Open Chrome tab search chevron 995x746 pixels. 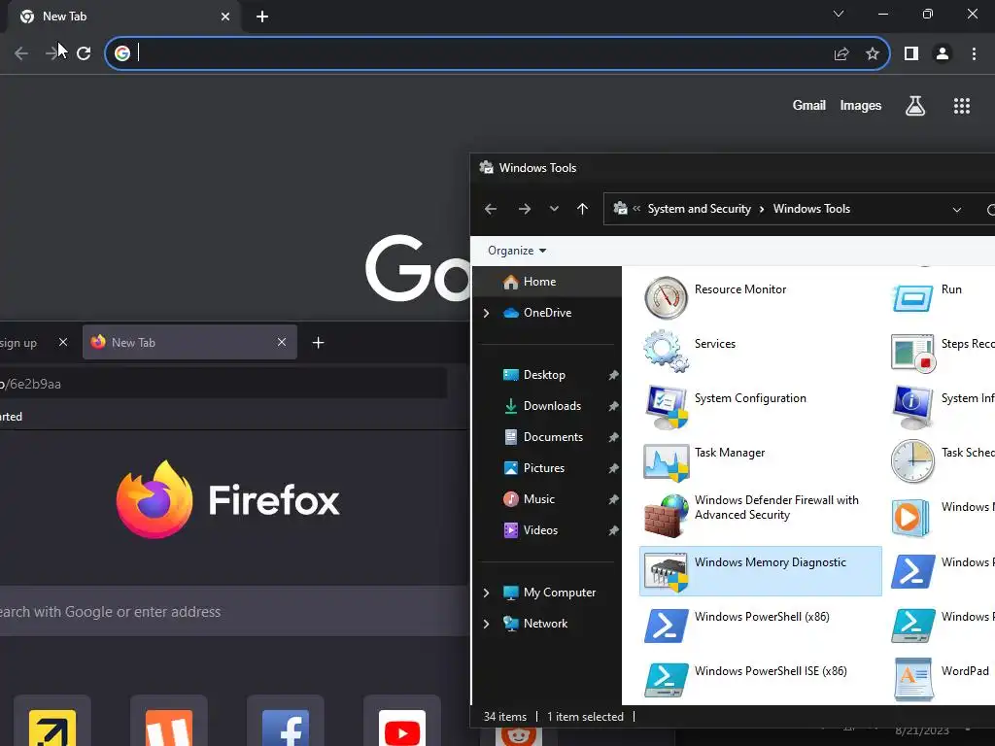pos(839,14)
